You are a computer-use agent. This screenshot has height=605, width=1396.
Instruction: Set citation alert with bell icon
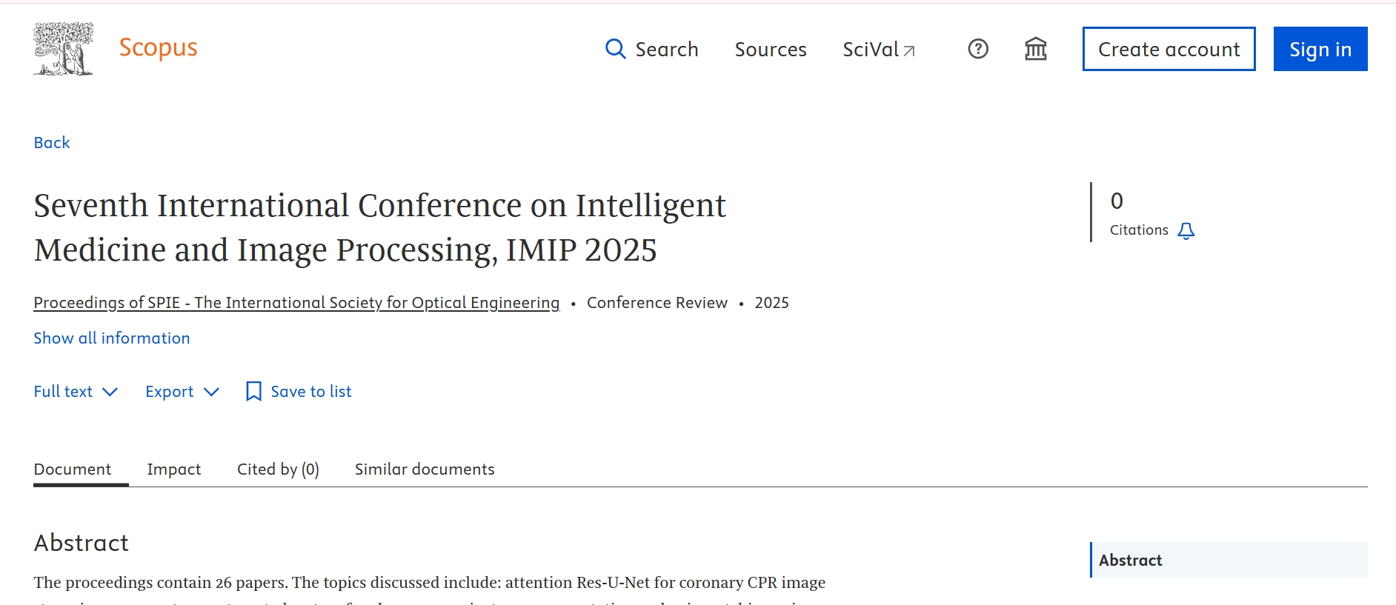click(1186, 230)
